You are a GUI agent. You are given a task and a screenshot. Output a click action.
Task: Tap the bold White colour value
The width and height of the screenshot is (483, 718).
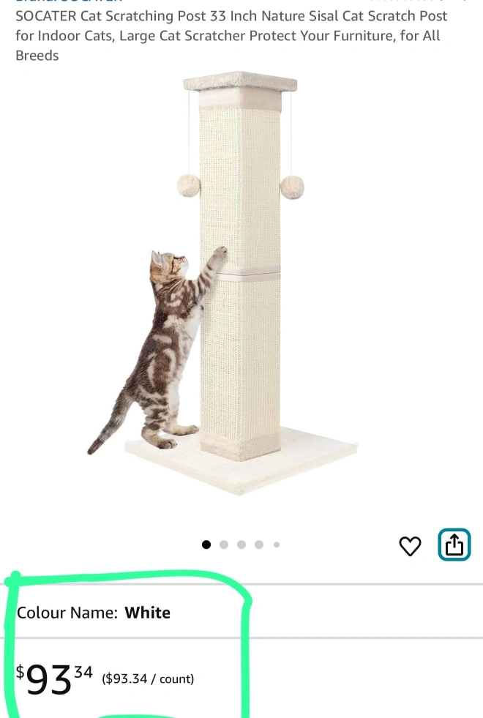click(x=147, y=613)
